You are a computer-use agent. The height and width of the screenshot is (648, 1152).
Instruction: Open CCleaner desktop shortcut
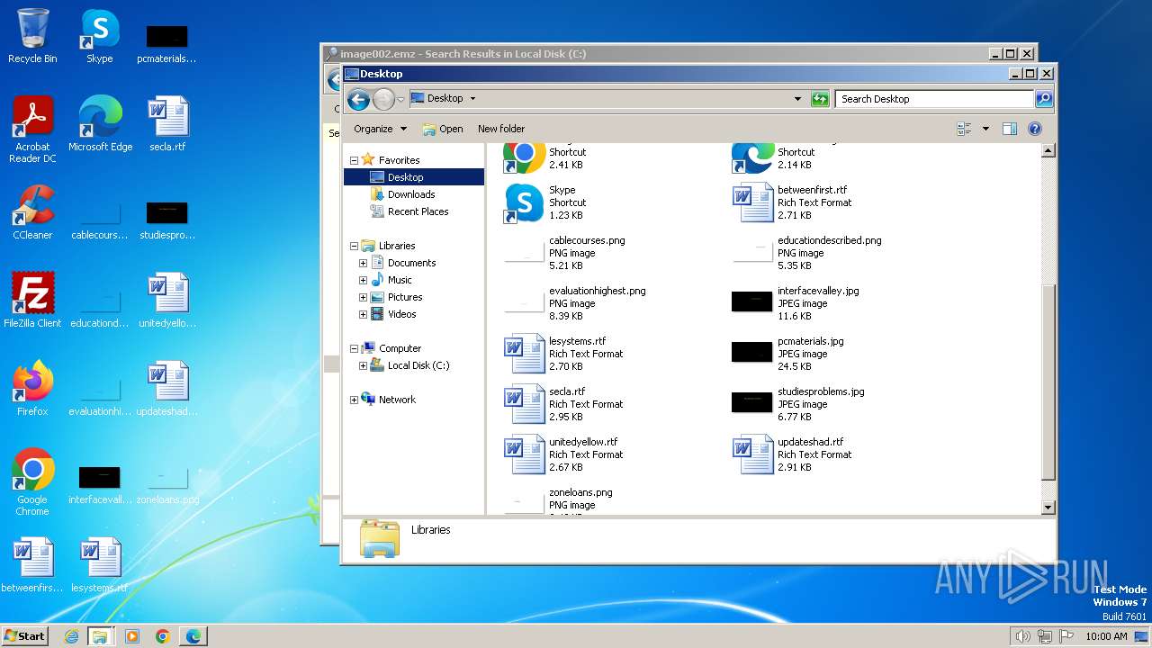click(32, 212)
